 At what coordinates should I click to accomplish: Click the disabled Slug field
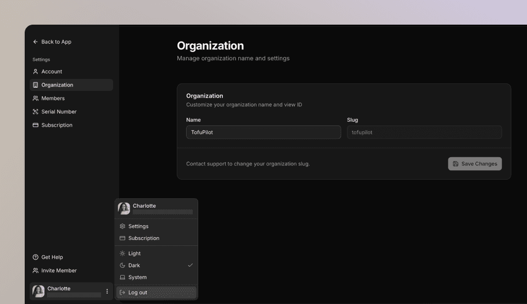(424, 133)
